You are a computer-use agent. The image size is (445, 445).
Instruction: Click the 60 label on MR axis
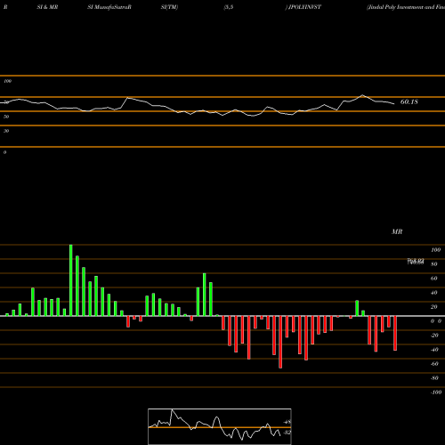[433, 279]
